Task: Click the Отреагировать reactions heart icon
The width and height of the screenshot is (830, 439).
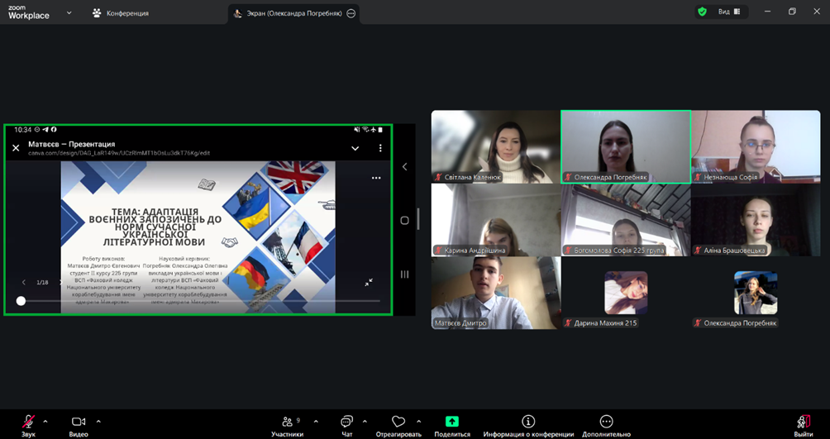Action: pos(398,422)
